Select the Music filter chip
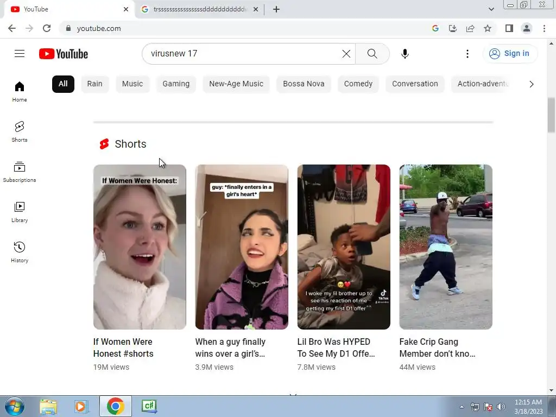The image size is (556, 417). 132,84
